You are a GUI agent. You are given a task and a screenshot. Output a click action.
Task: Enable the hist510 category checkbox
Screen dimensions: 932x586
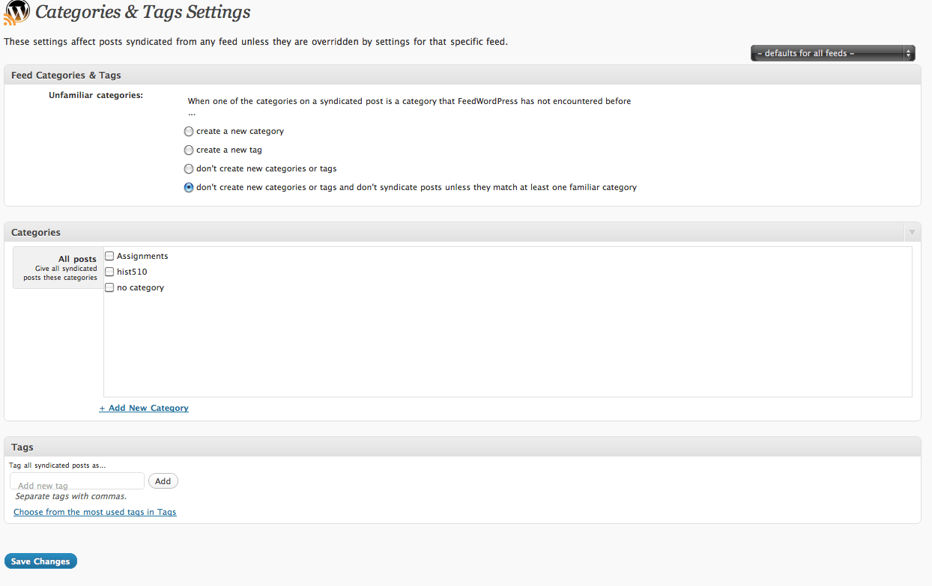[109, 272]
